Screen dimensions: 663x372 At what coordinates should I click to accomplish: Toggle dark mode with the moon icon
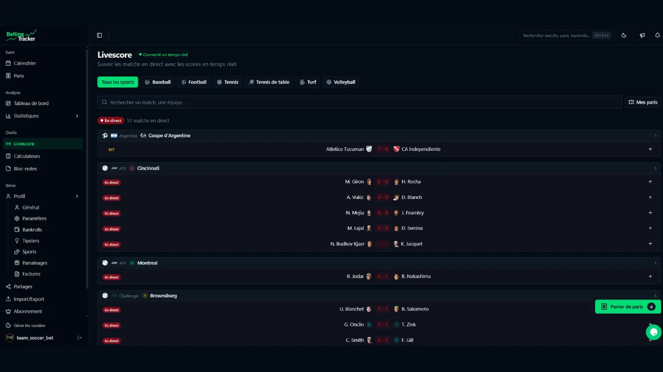pyautogui.click(x=624, y=35)
